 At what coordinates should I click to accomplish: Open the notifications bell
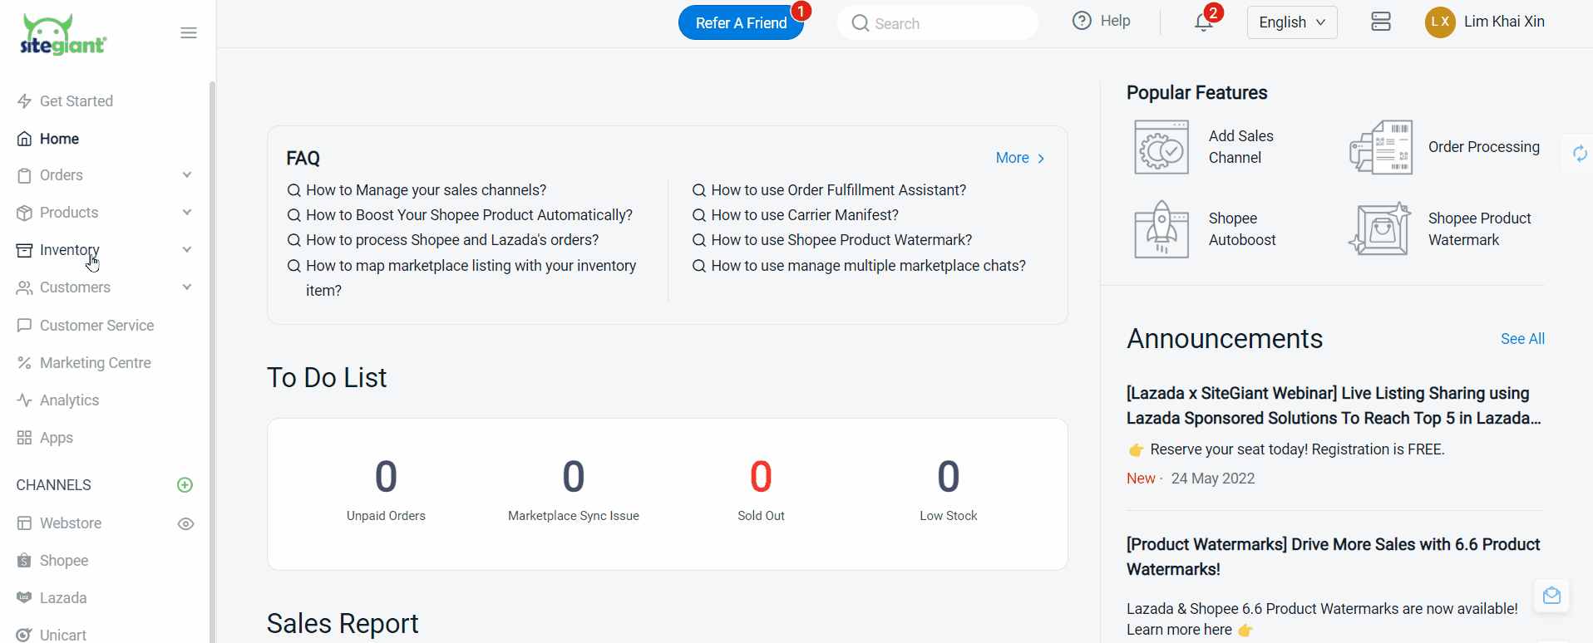pyautogui.click(x=1203, y=22)
